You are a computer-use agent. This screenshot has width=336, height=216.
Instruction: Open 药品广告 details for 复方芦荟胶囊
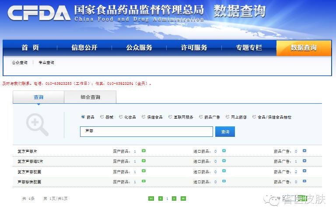(304, 171)
